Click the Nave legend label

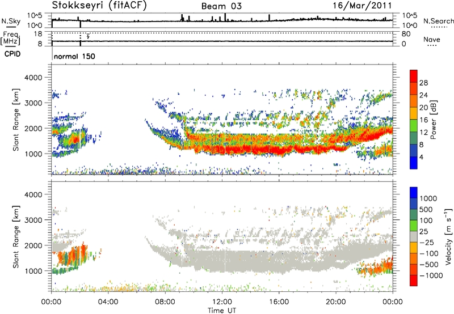(x=432, y=39)
